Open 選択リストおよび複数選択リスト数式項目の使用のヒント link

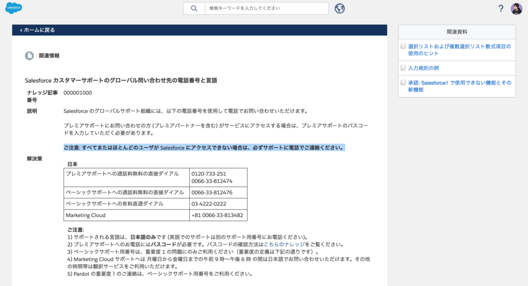(459, 50)
